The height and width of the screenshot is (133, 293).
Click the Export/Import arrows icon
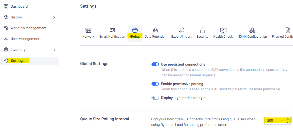coord(181,30)
